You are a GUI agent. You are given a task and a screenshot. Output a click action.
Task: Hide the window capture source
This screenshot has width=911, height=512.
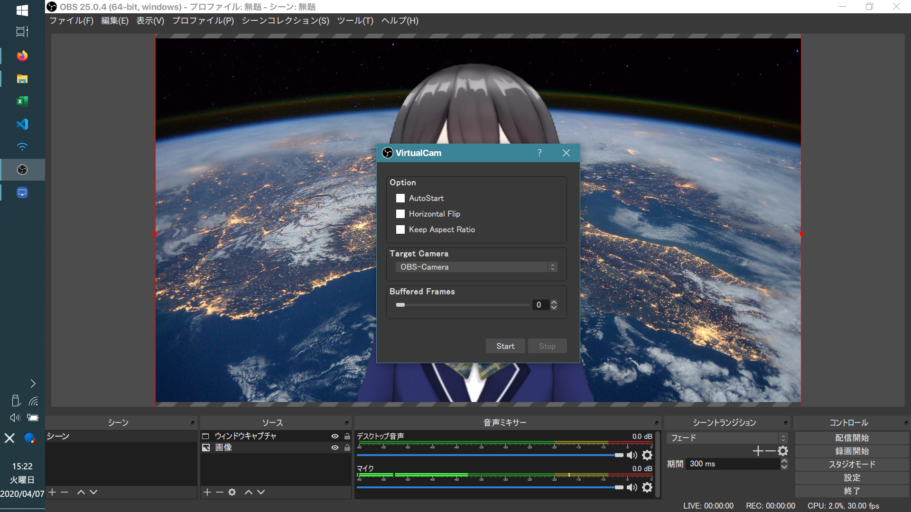(335, 436)
